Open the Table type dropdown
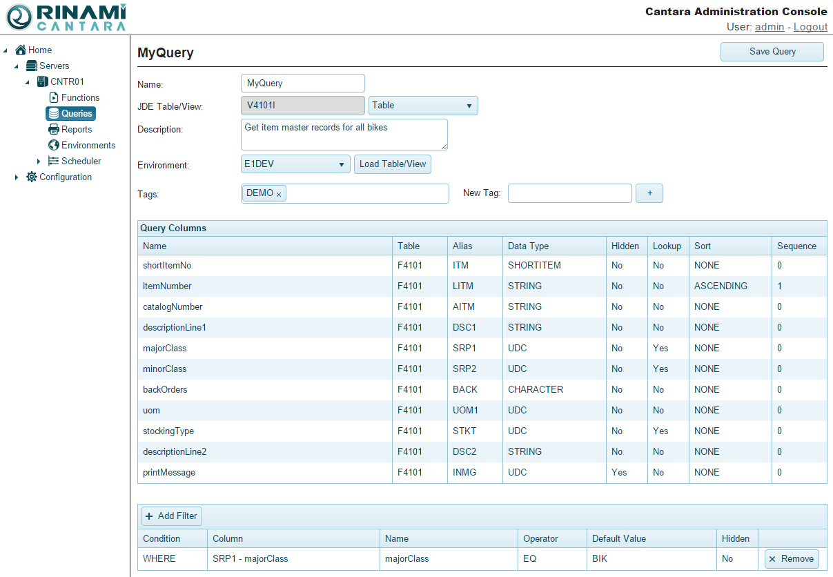Screen dimensions: 833x577 [423, 106]
